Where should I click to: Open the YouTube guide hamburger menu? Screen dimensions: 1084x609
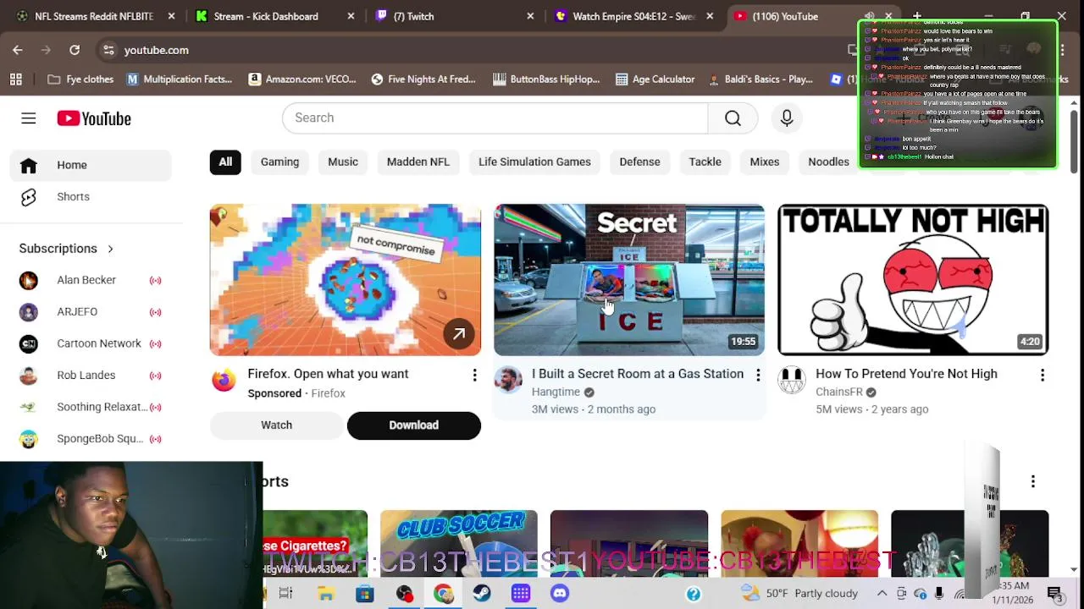28,118
